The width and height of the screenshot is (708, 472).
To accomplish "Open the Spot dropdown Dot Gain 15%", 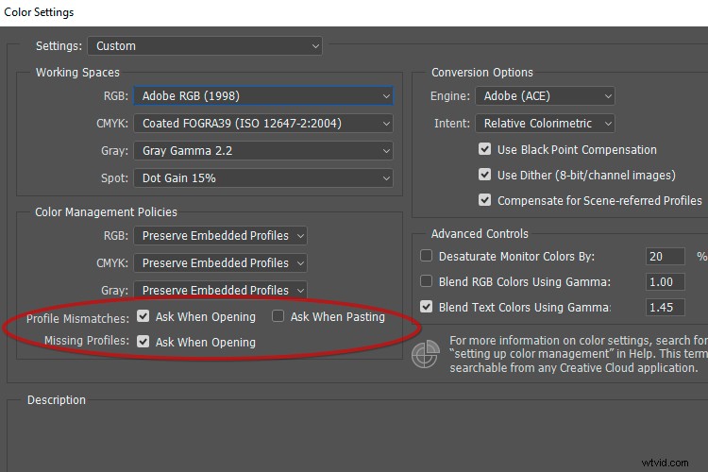I will point(263,178).
